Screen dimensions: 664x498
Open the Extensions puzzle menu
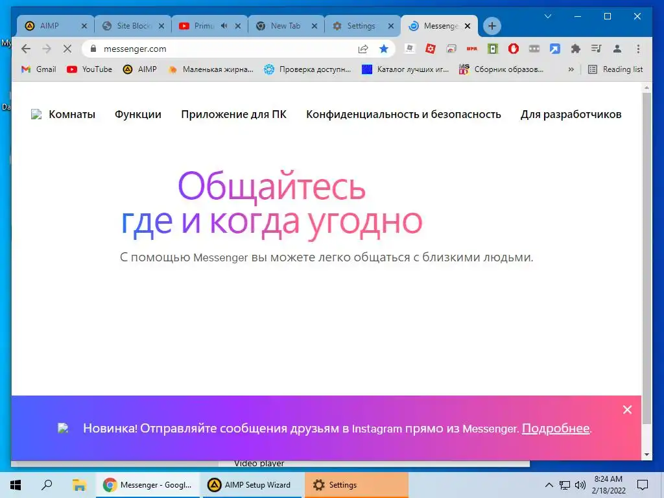coord(576,49)
